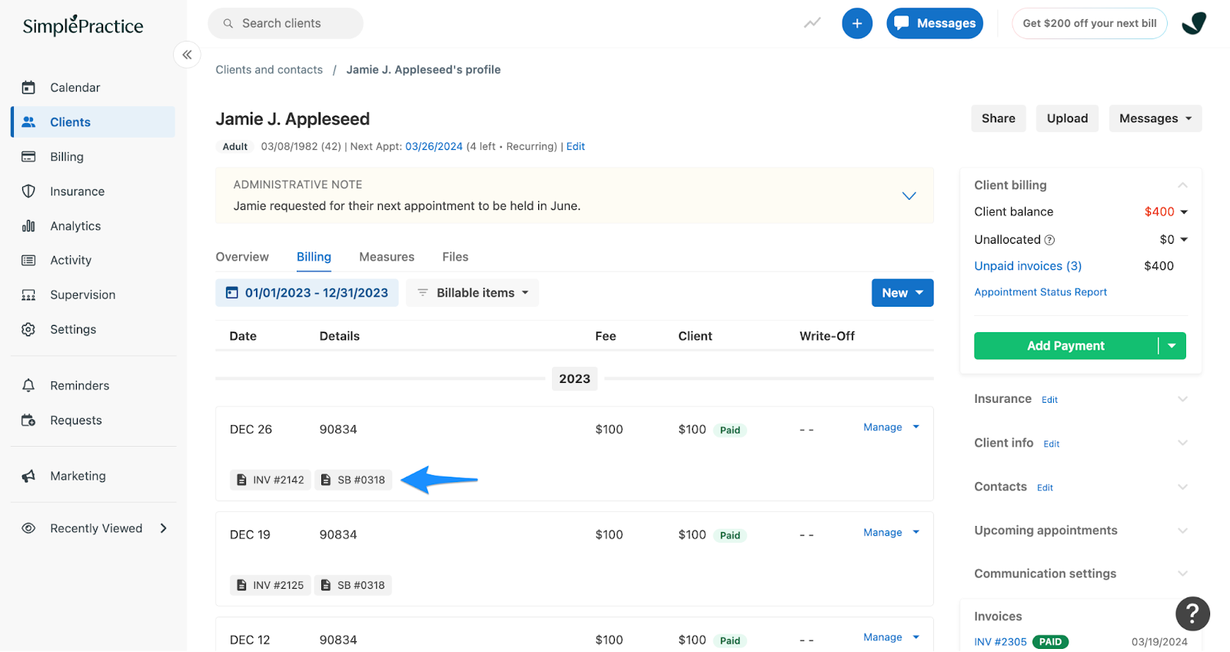Open the analytics trend line icon in header

point(813,23)
